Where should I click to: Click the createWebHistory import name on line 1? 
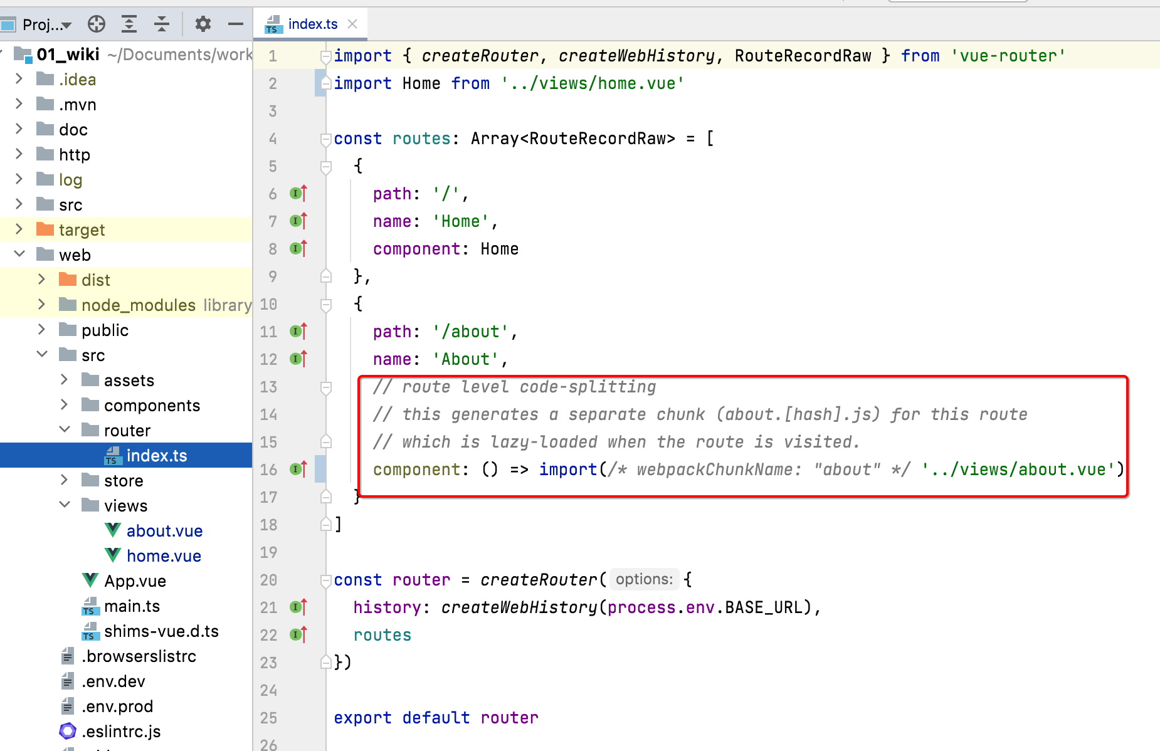point(636,56)
